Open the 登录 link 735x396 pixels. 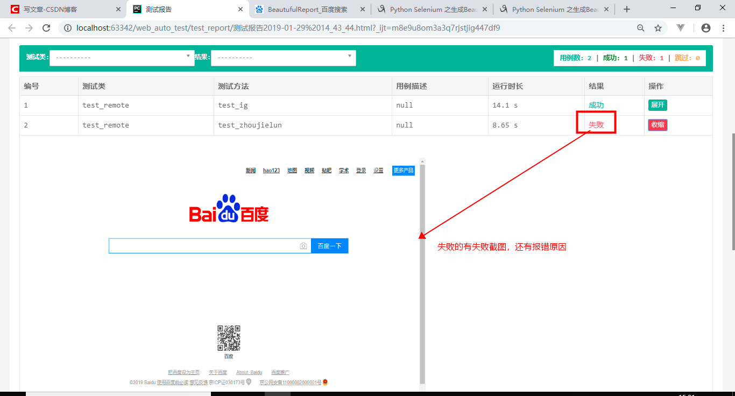(x=361, y=171)
